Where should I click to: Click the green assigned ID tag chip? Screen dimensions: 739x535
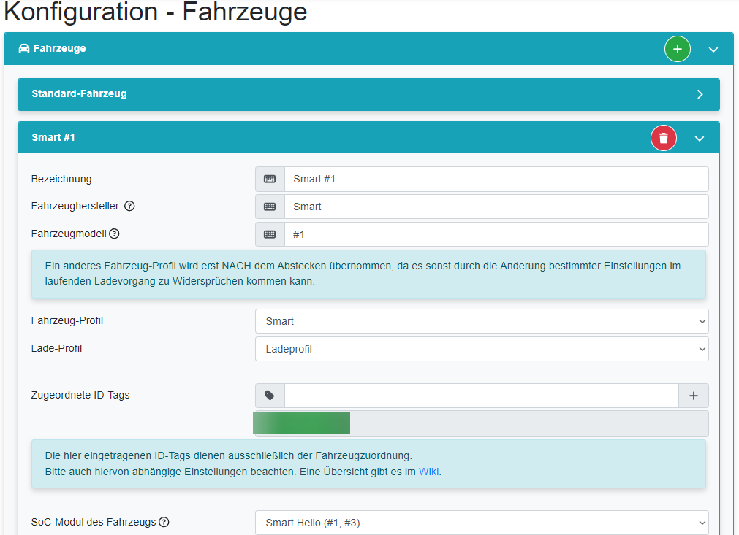pyautogui.click(x=302, y=423)
